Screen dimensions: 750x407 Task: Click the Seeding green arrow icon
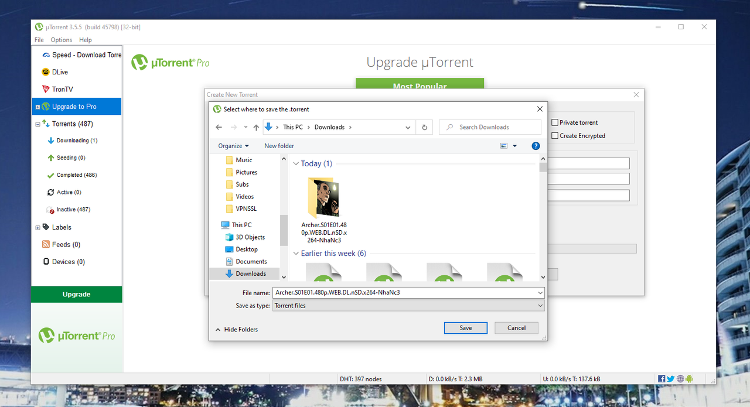(x=51, y=158)
